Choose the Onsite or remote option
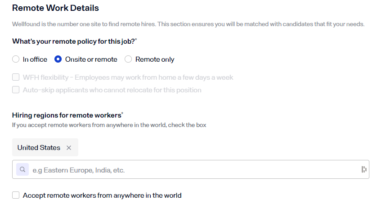The image size is (382, 209). pos(58,59)
